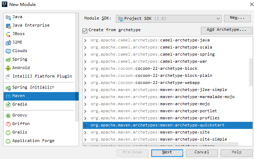Expand cocoon-22-archetype-block-plain entry
This screenshot has width=254, height=159.
(x=85, y=76)
